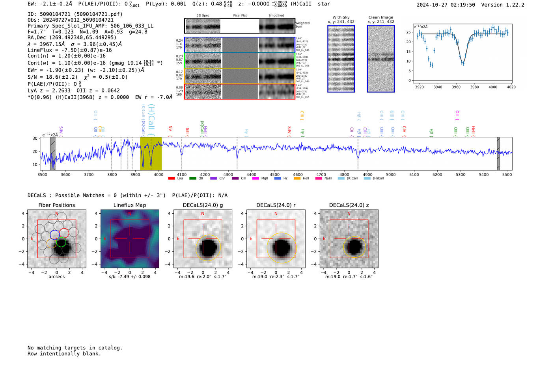This screenshot has width=552, height=375.
Task: Select the red-bordered fiber 2D spectrum row
Action: point(240,91)
